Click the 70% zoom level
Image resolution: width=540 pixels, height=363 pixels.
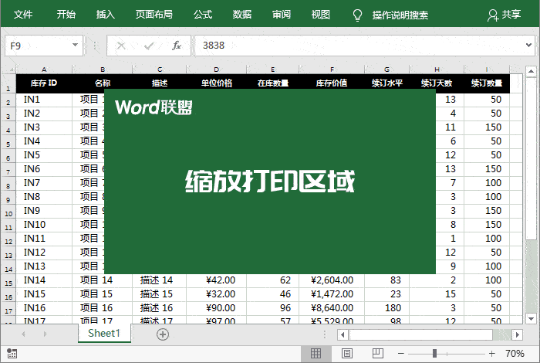coord(515,354)
